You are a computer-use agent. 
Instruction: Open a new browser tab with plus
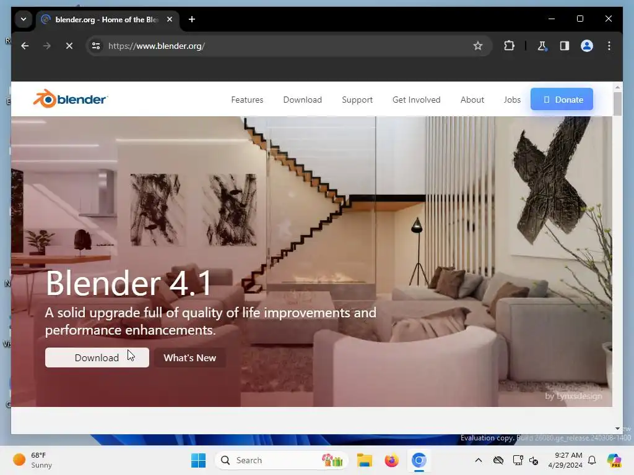coord(192,19)
